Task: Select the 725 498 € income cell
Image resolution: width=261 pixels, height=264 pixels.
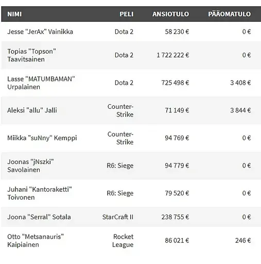Action: coord(175,83)
